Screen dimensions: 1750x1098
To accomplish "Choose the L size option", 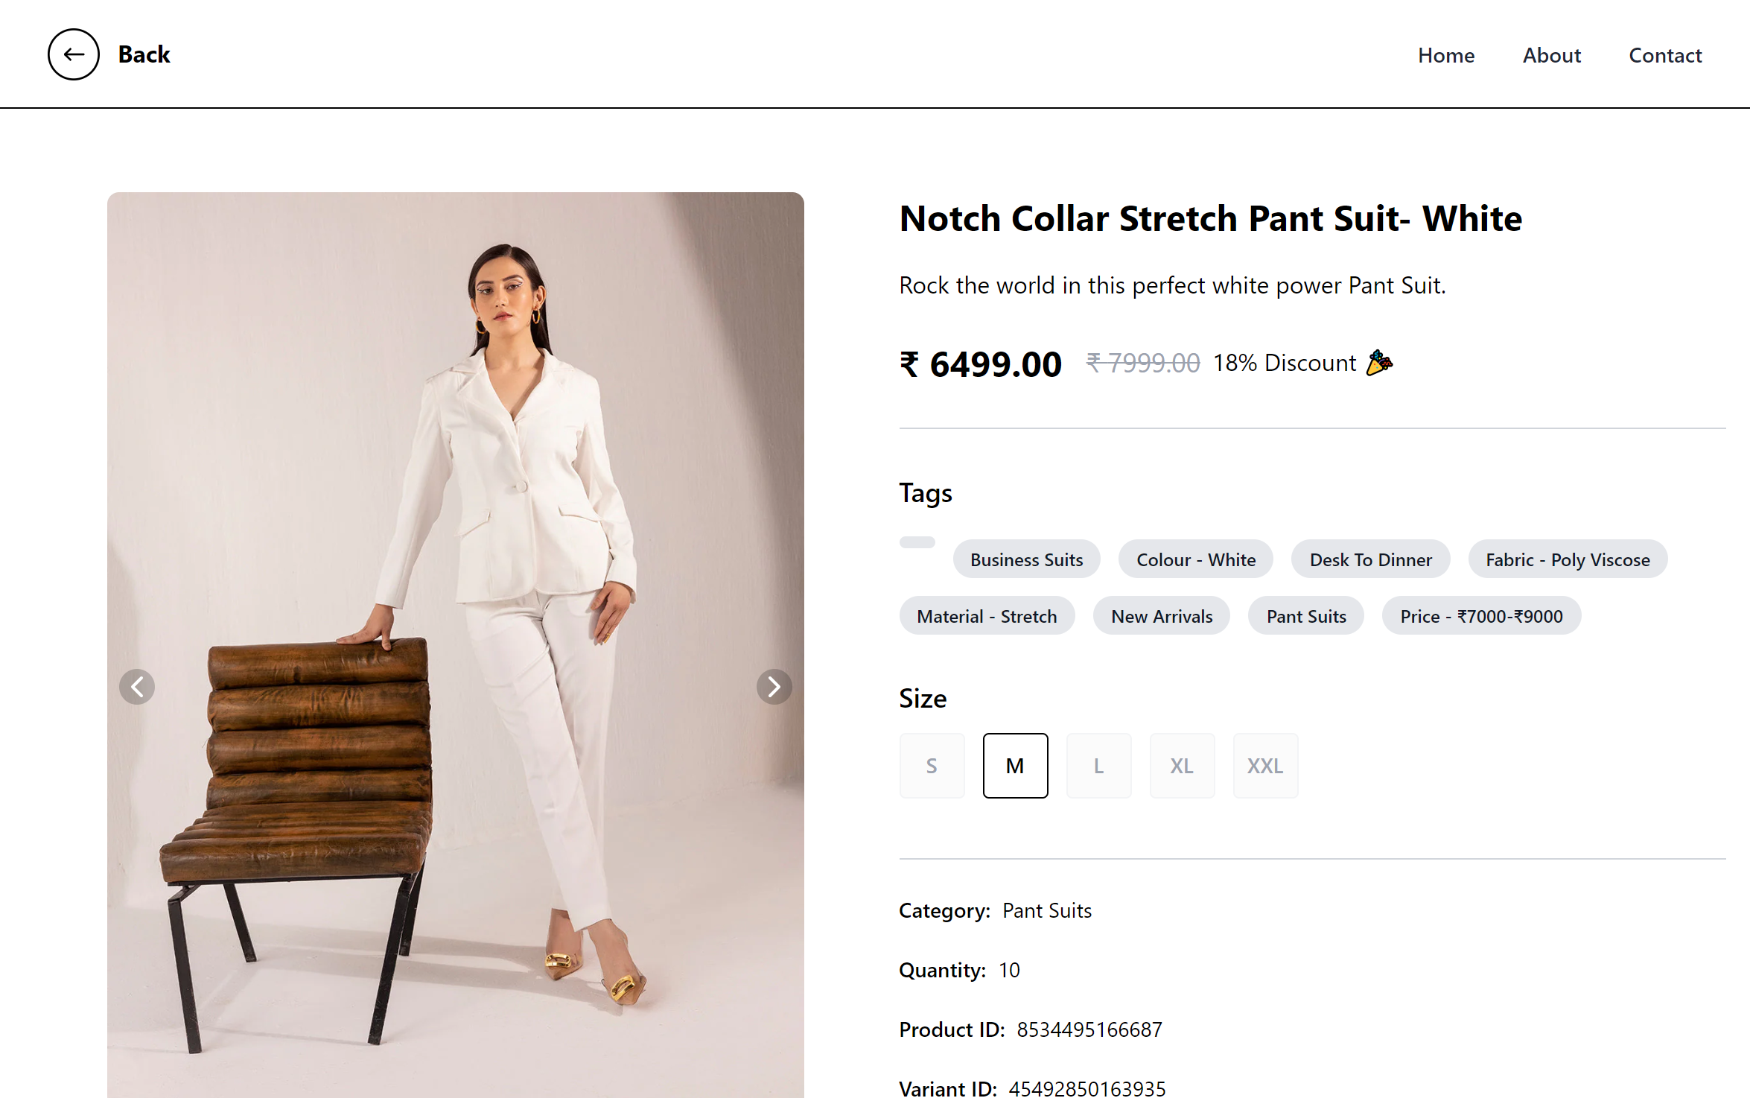I will click(x=1098, y=765).
